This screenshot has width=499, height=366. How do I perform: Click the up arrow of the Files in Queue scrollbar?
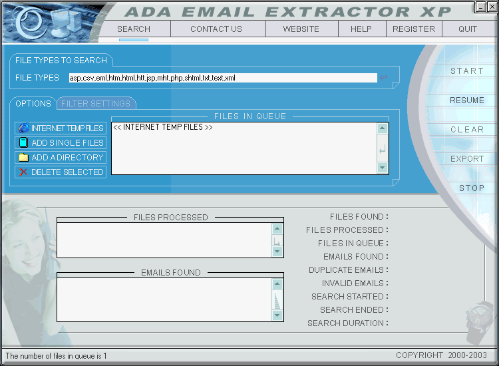point(382,128)
